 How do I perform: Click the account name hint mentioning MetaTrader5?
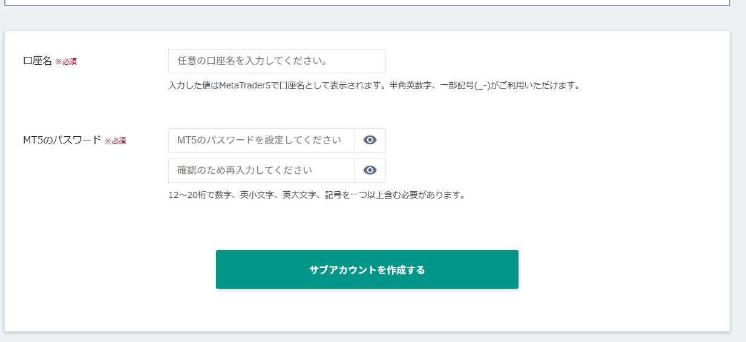point(374,86)
